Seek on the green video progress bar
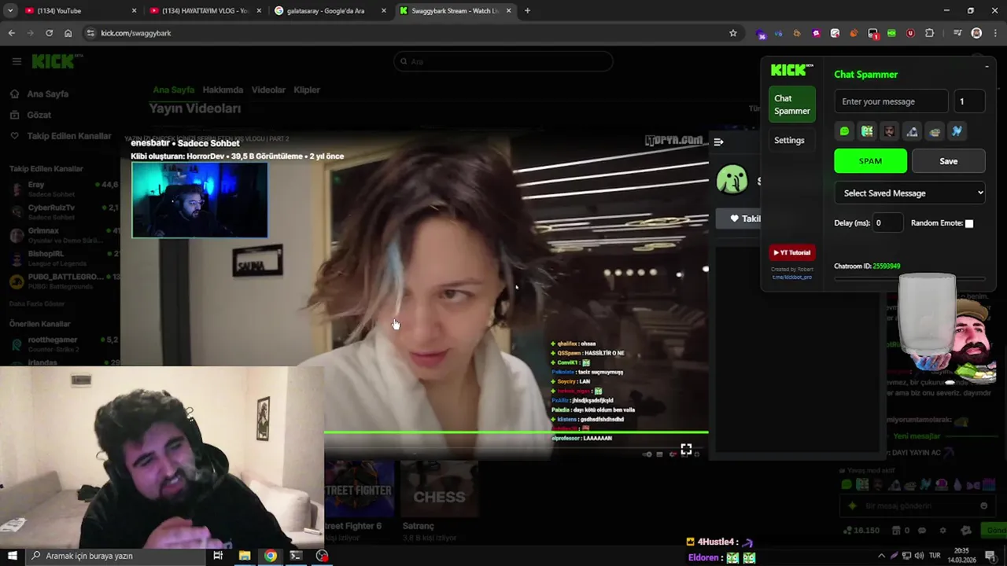 (516, 432)
